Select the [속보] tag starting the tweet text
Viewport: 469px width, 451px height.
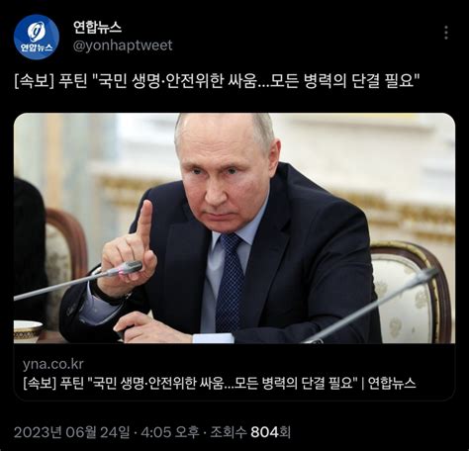(x=34, y=81)
